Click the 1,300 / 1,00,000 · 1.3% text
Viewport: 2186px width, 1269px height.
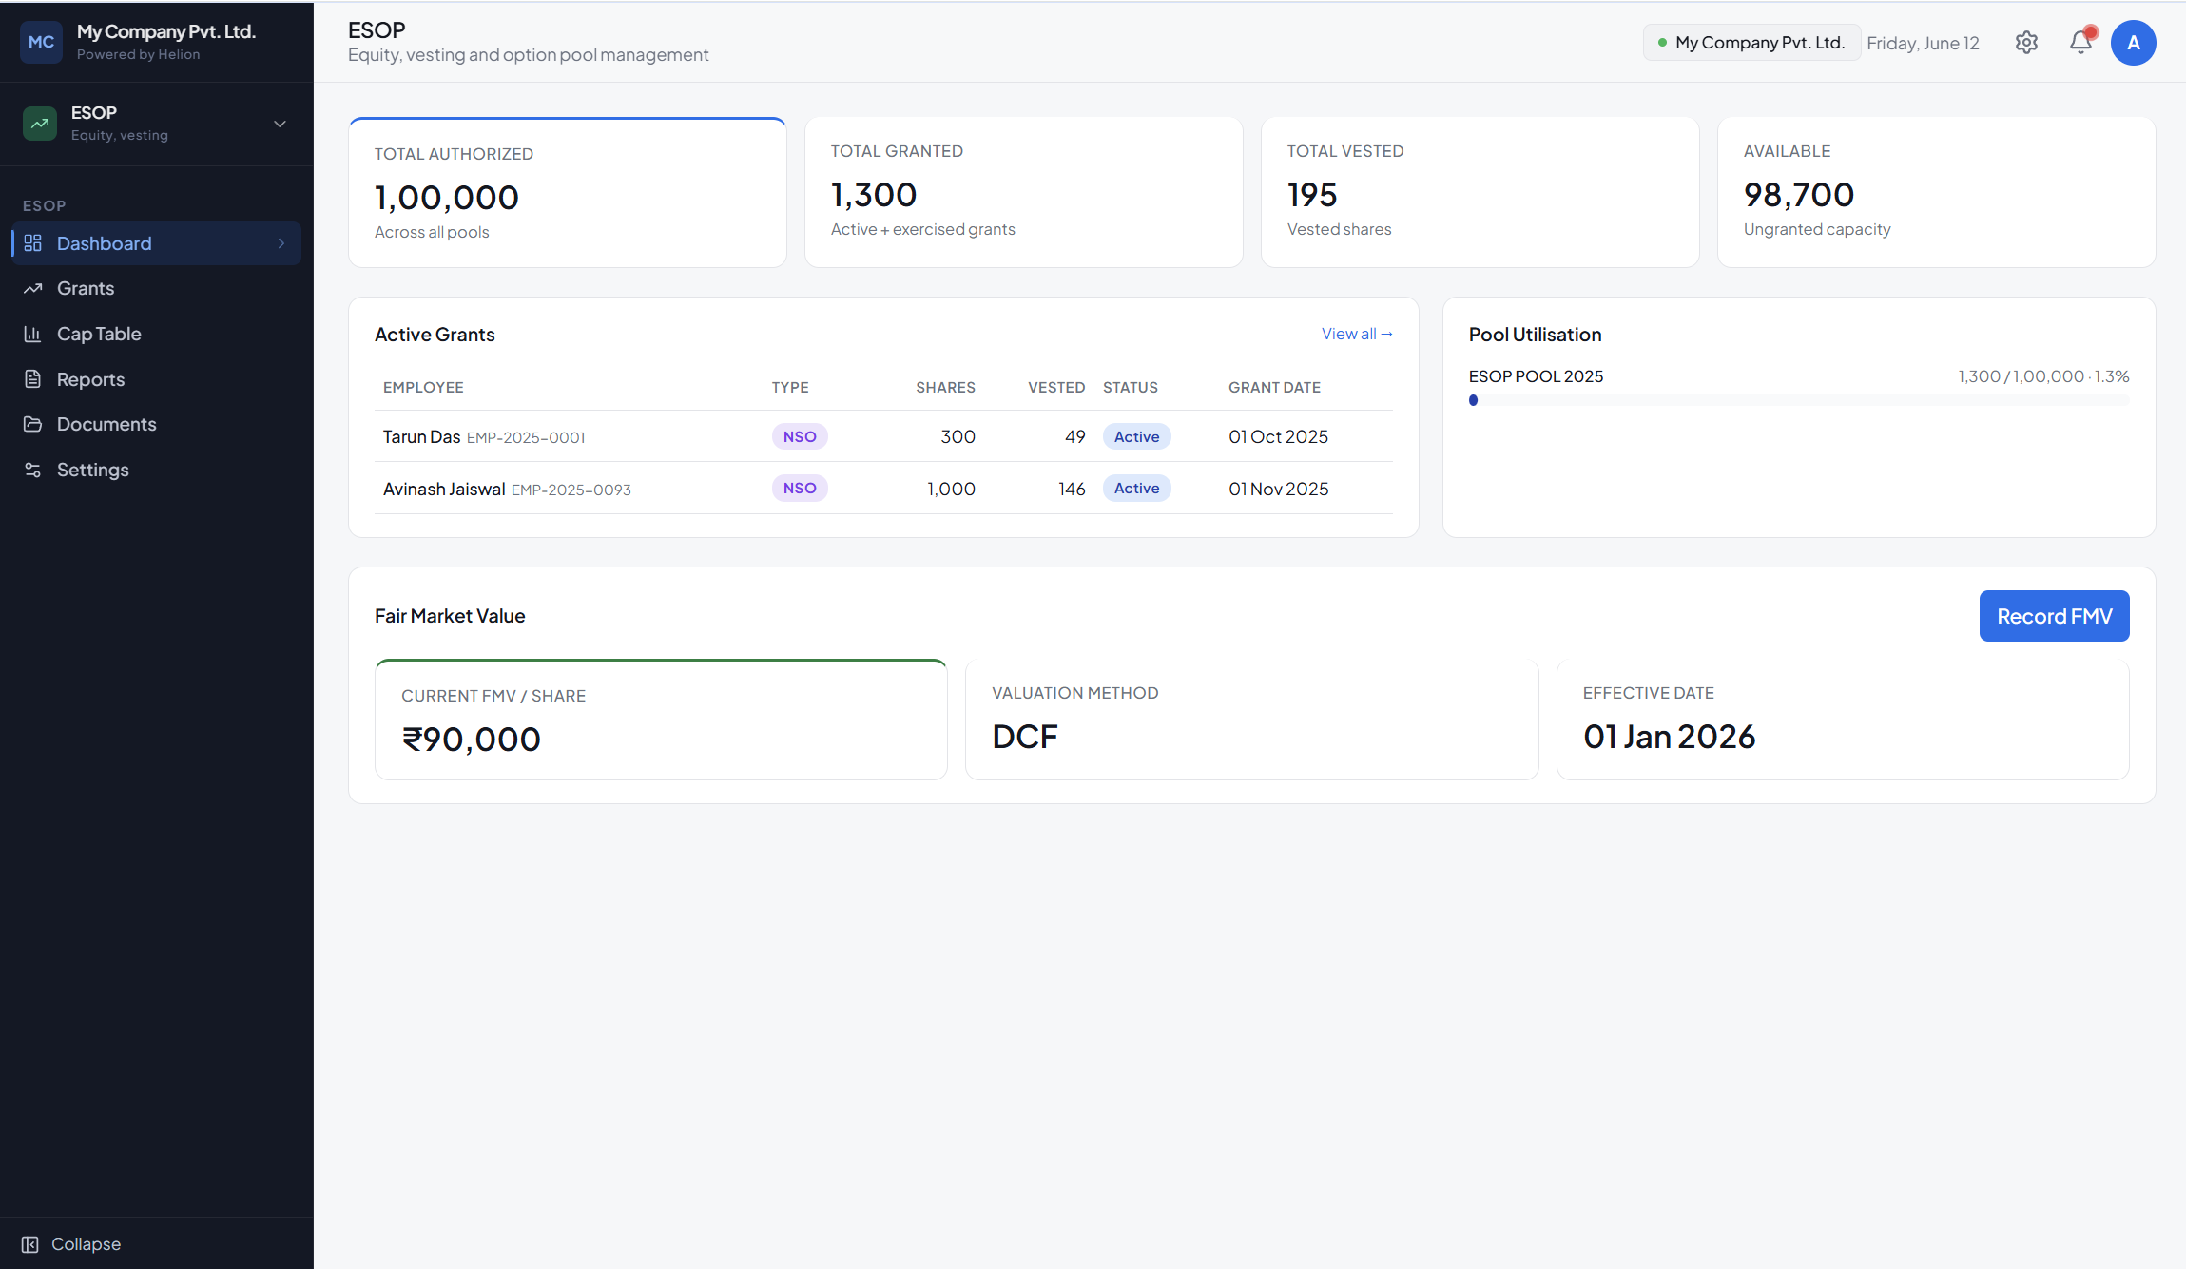2043,376
